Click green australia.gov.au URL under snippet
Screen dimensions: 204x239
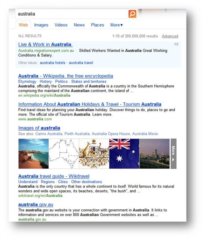coord(32,219)
